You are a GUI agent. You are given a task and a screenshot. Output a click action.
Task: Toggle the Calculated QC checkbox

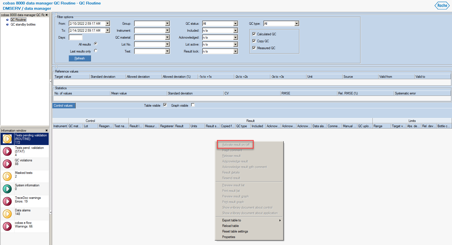tap(254, 34)
